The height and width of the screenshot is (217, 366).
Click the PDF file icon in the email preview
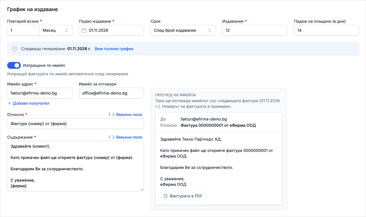click(166, 196)
